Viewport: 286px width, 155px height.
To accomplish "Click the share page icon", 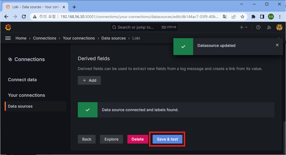I will point(234,17).
